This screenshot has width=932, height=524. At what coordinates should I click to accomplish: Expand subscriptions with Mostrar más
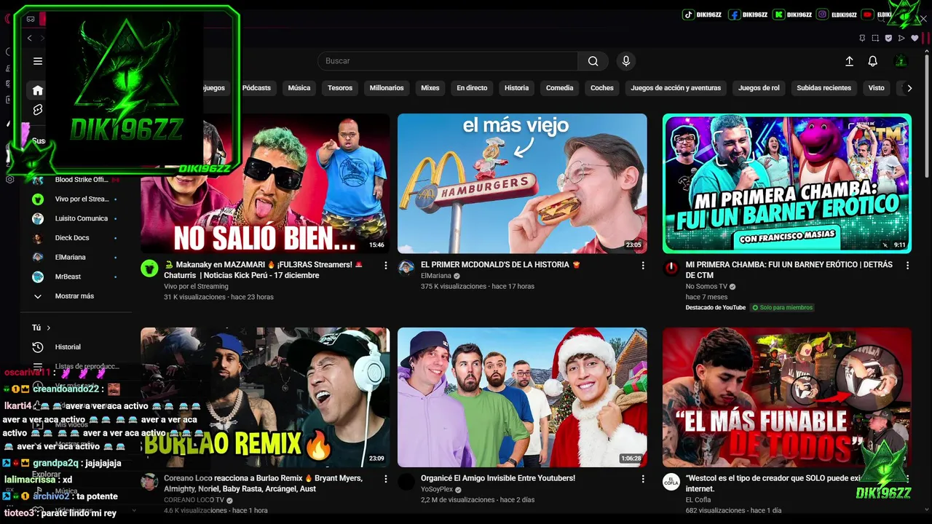[x=74, y=296]
